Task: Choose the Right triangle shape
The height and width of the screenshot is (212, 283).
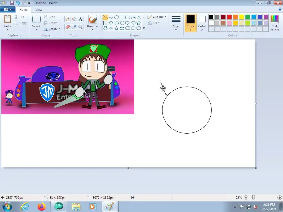Action: pyautogui.click(x=105, y=23)
